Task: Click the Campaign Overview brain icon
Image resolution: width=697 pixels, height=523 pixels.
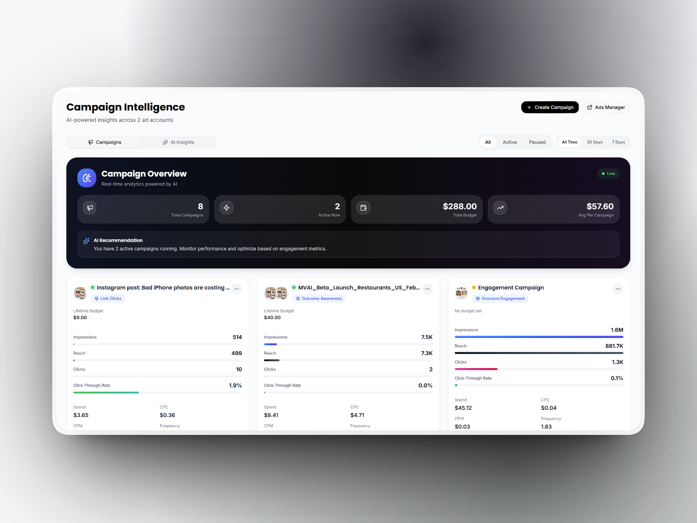Action: click(x=87, y=178)
